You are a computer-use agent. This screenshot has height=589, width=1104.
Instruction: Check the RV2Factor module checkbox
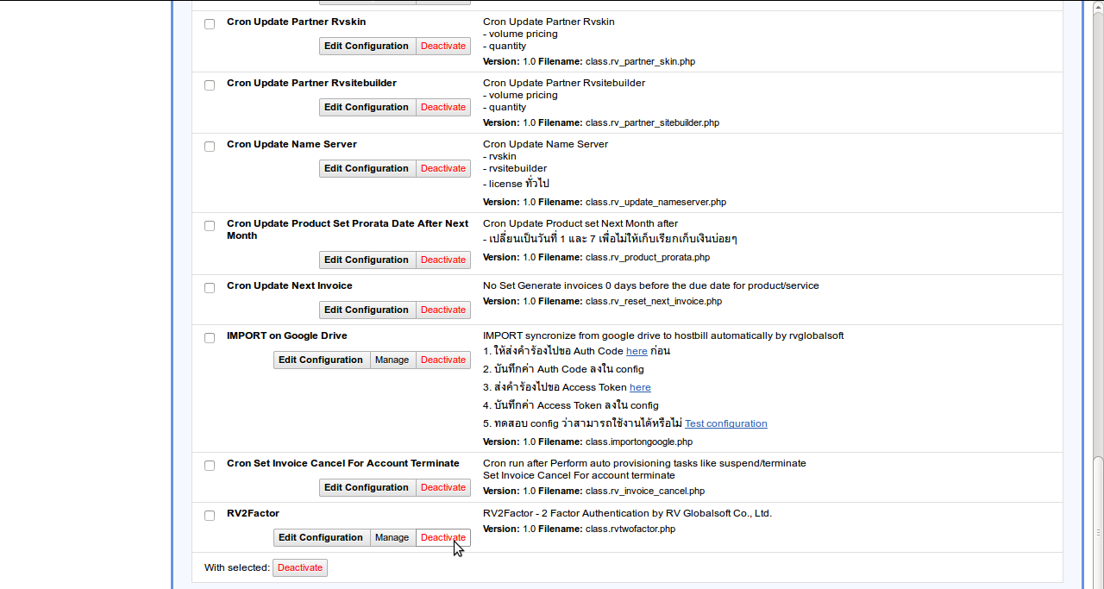tap(210, 516)
